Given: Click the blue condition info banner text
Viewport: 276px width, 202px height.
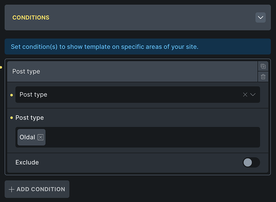Looking at the screenshot, I should 104,47.
